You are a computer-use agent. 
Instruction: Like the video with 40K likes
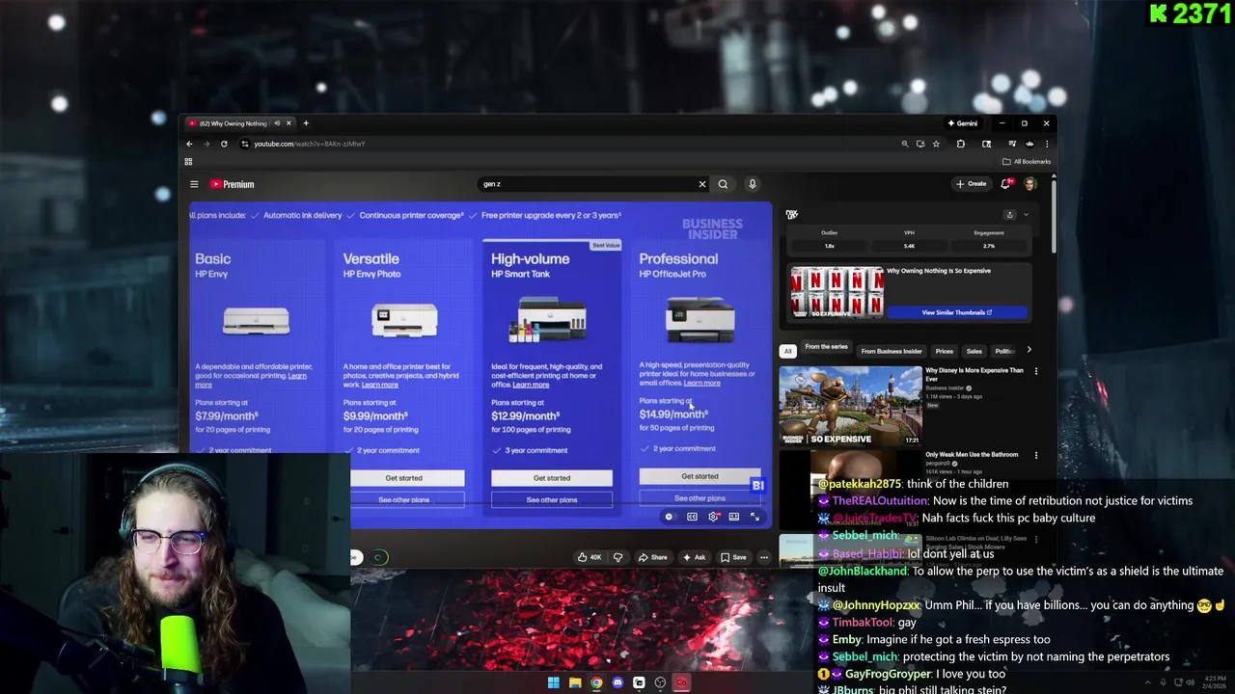point(590,557)
